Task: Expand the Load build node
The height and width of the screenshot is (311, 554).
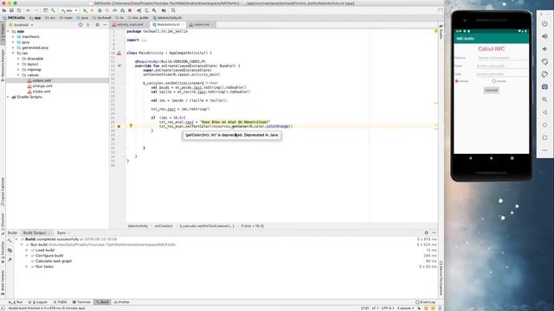Action: [x=27, y=250]
